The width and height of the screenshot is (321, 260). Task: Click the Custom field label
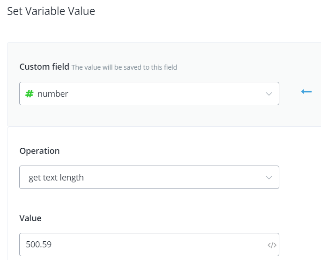(x=44, y=67)
